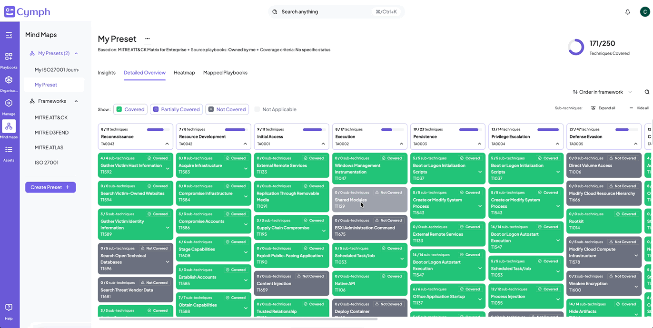Open the Playbooks sidebar icon
Viewport: 653px width, 328px height.
pos(9,56)
